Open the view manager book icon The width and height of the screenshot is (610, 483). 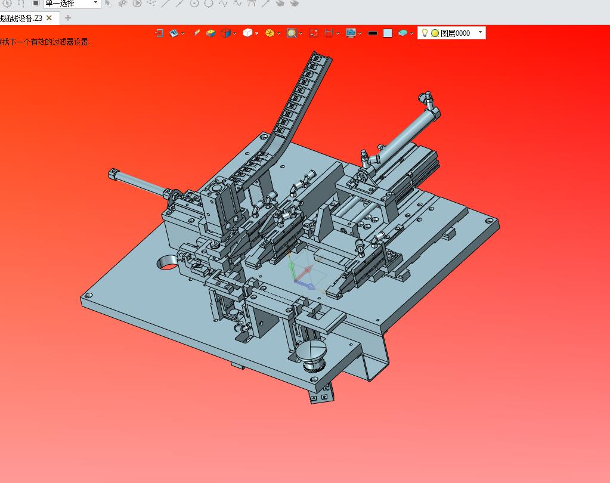[x=174, y=33]
